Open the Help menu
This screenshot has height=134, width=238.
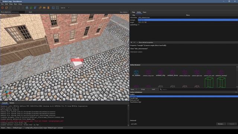pyautogui.click(x=20, y=4)
